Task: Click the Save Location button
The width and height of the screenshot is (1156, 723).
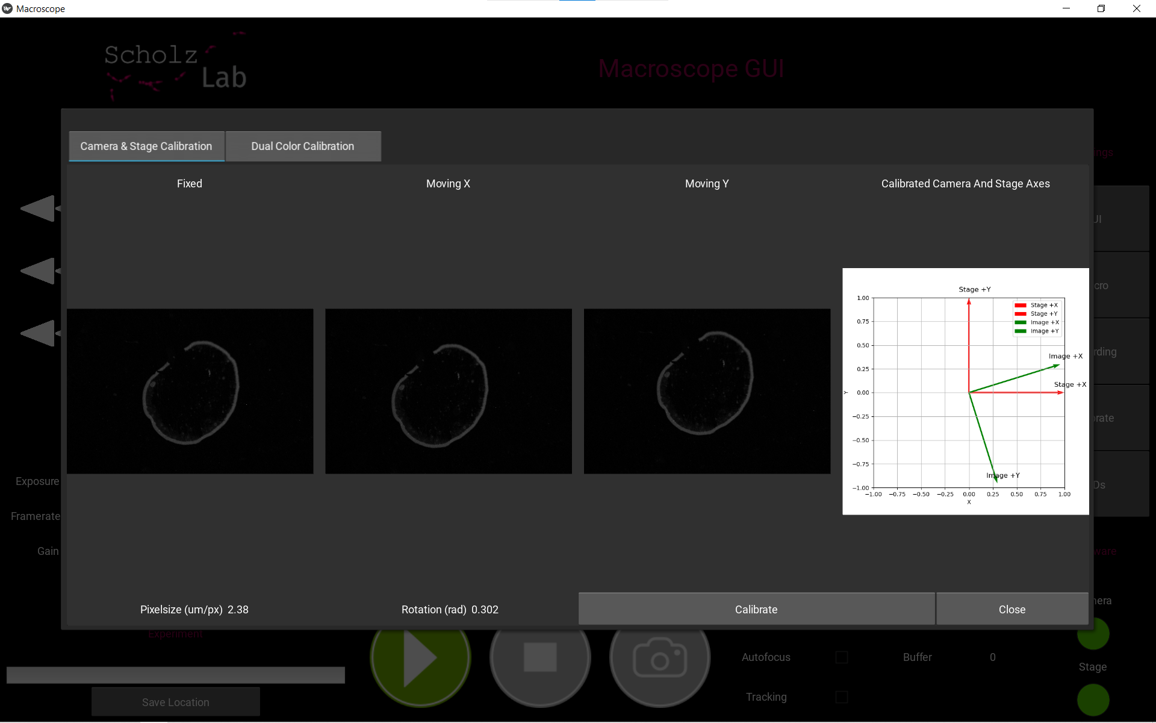Action: click(x=176, y=702)
